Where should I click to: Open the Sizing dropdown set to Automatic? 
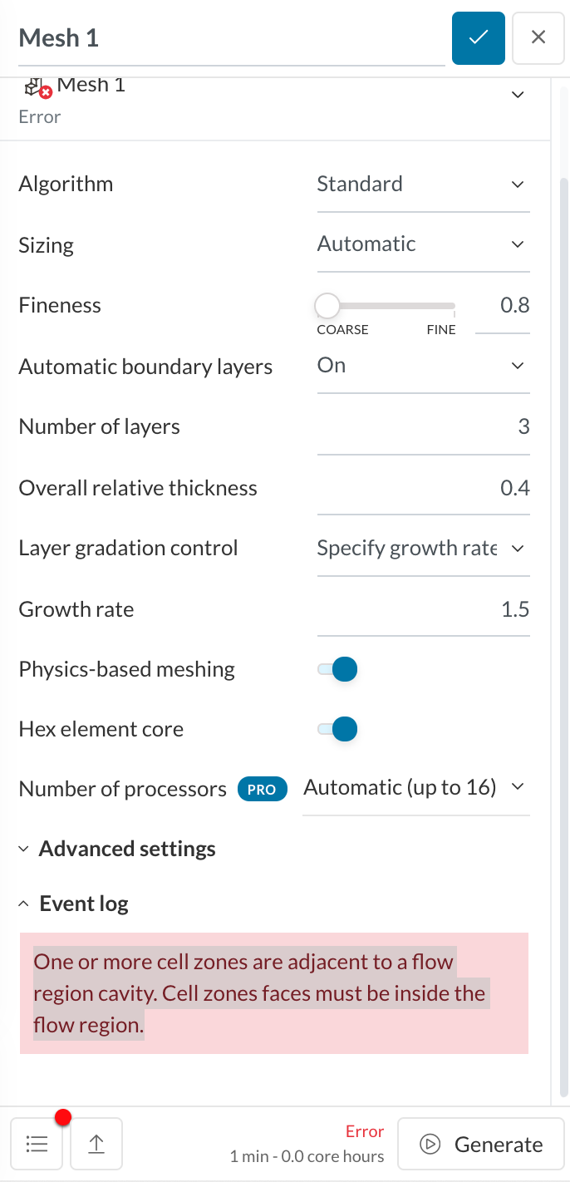click(x=422, y=244)
